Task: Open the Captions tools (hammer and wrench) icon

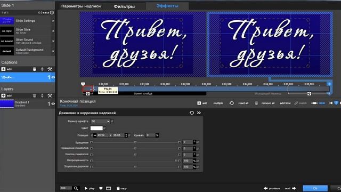Action: coord(50,69)
